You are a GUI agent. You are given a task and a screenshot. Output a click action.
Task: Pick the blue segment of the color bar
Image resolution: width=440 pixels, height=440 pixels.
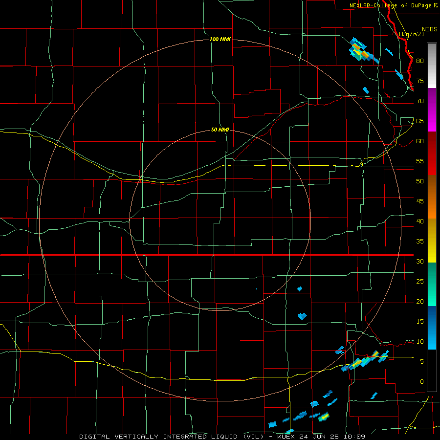click(x=432, y=328)
